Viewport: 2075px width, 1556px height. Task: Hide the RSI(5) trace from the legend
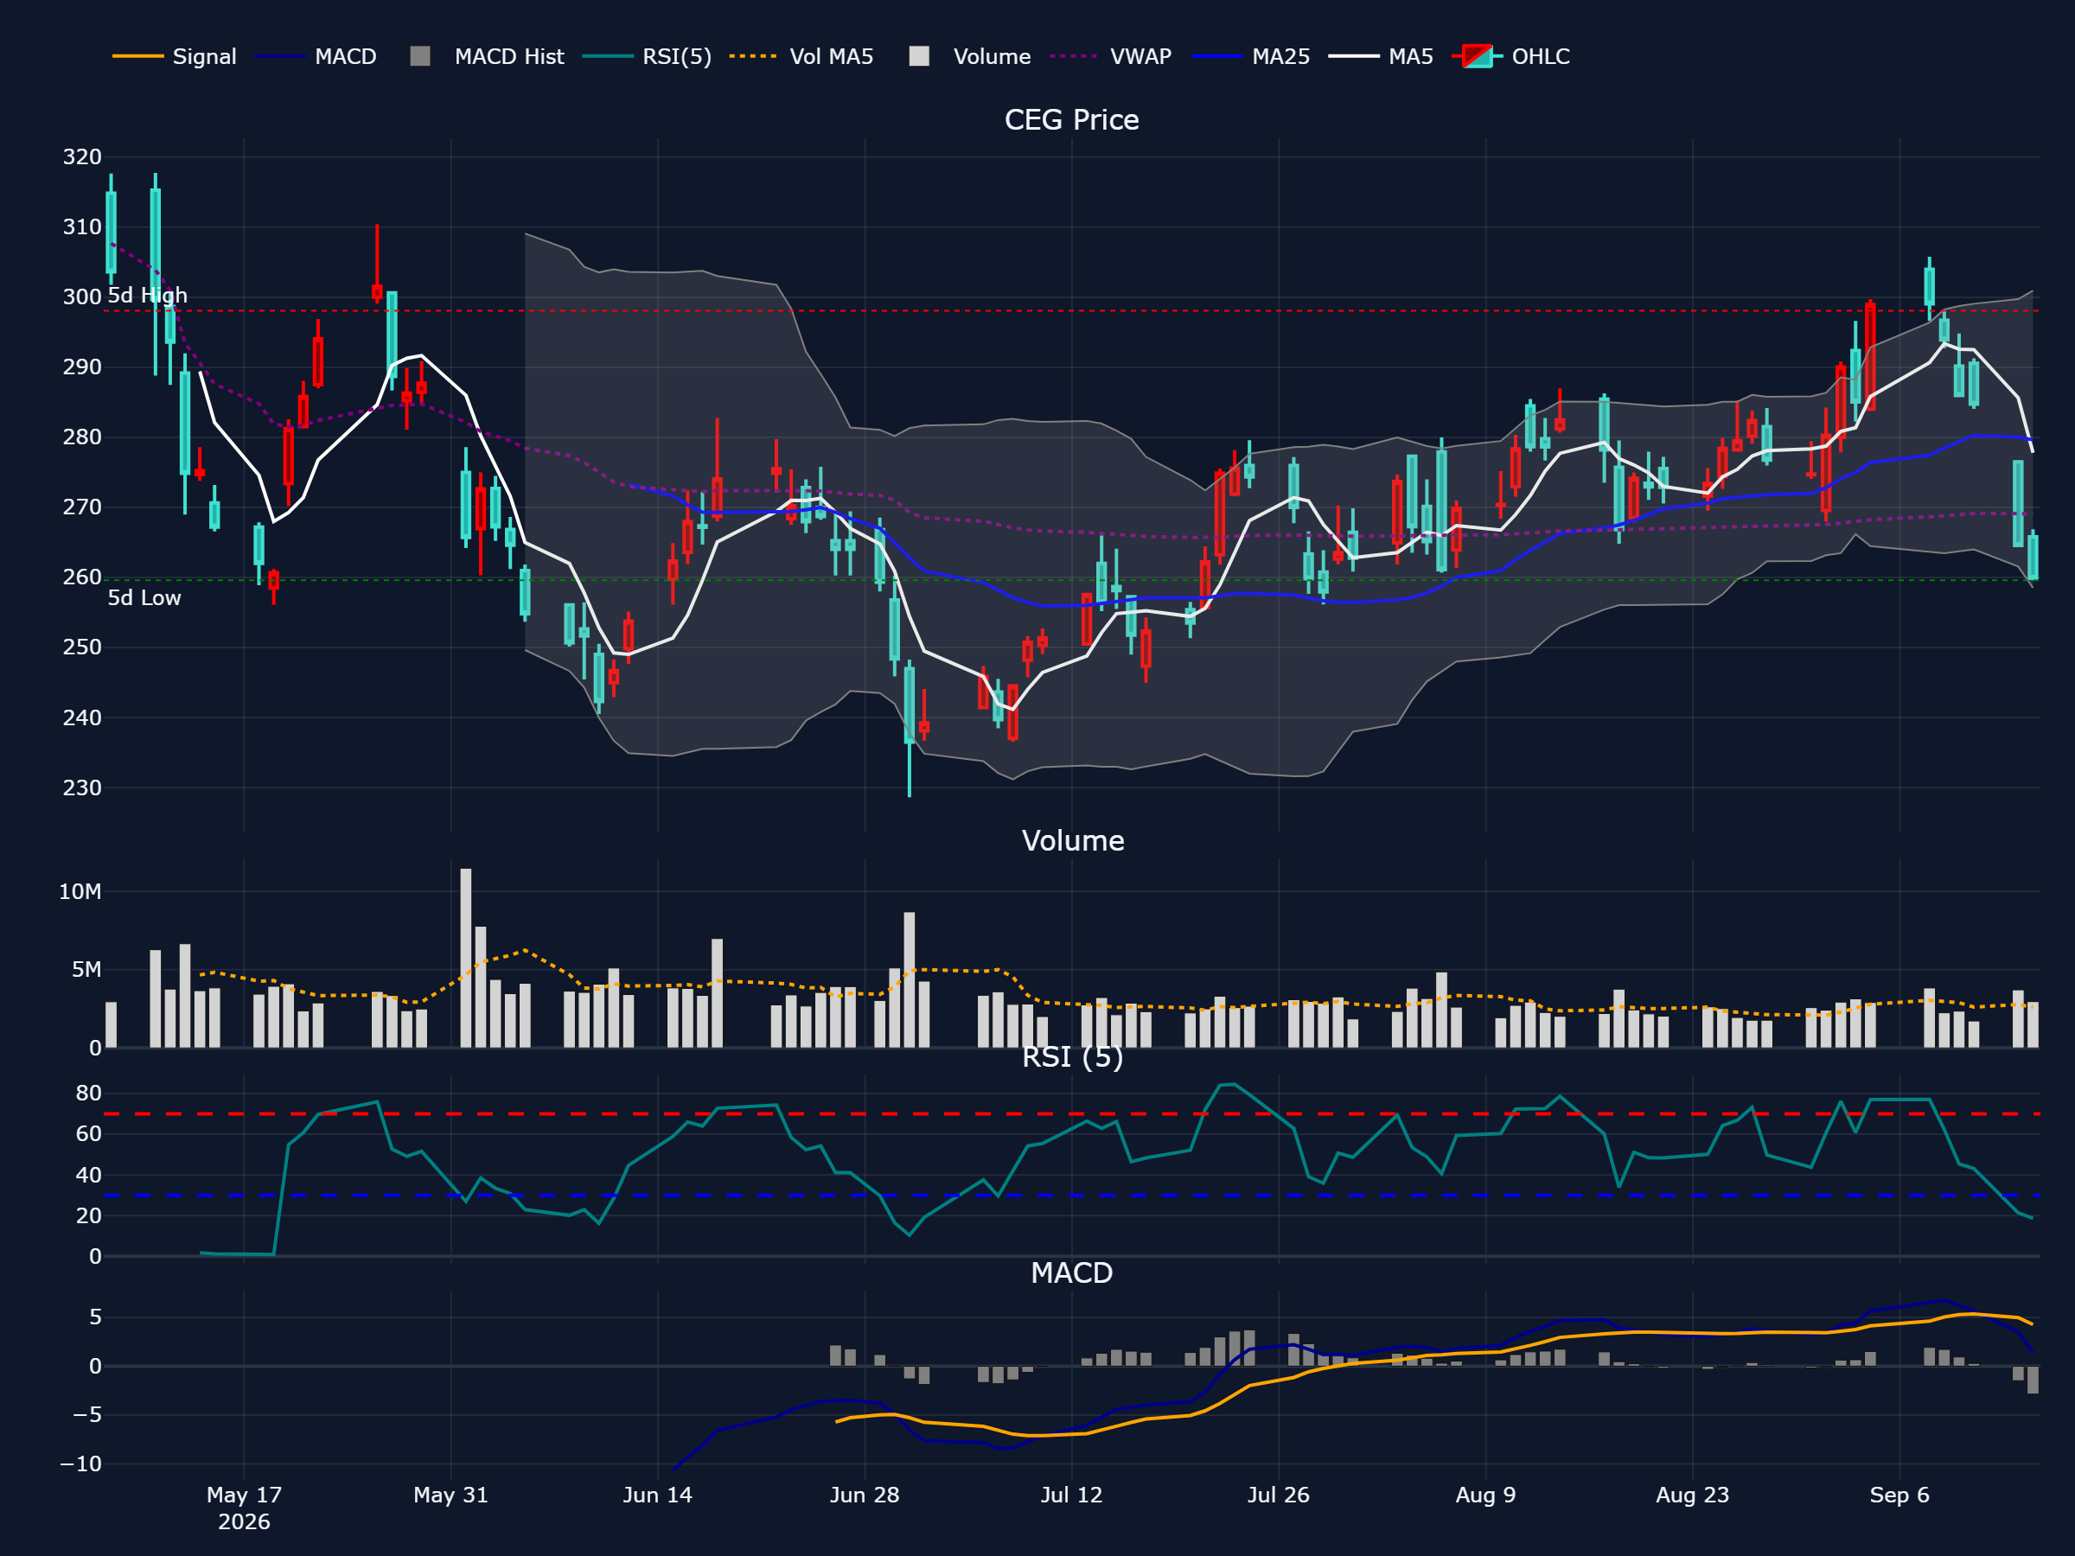(x=647, y=56)
